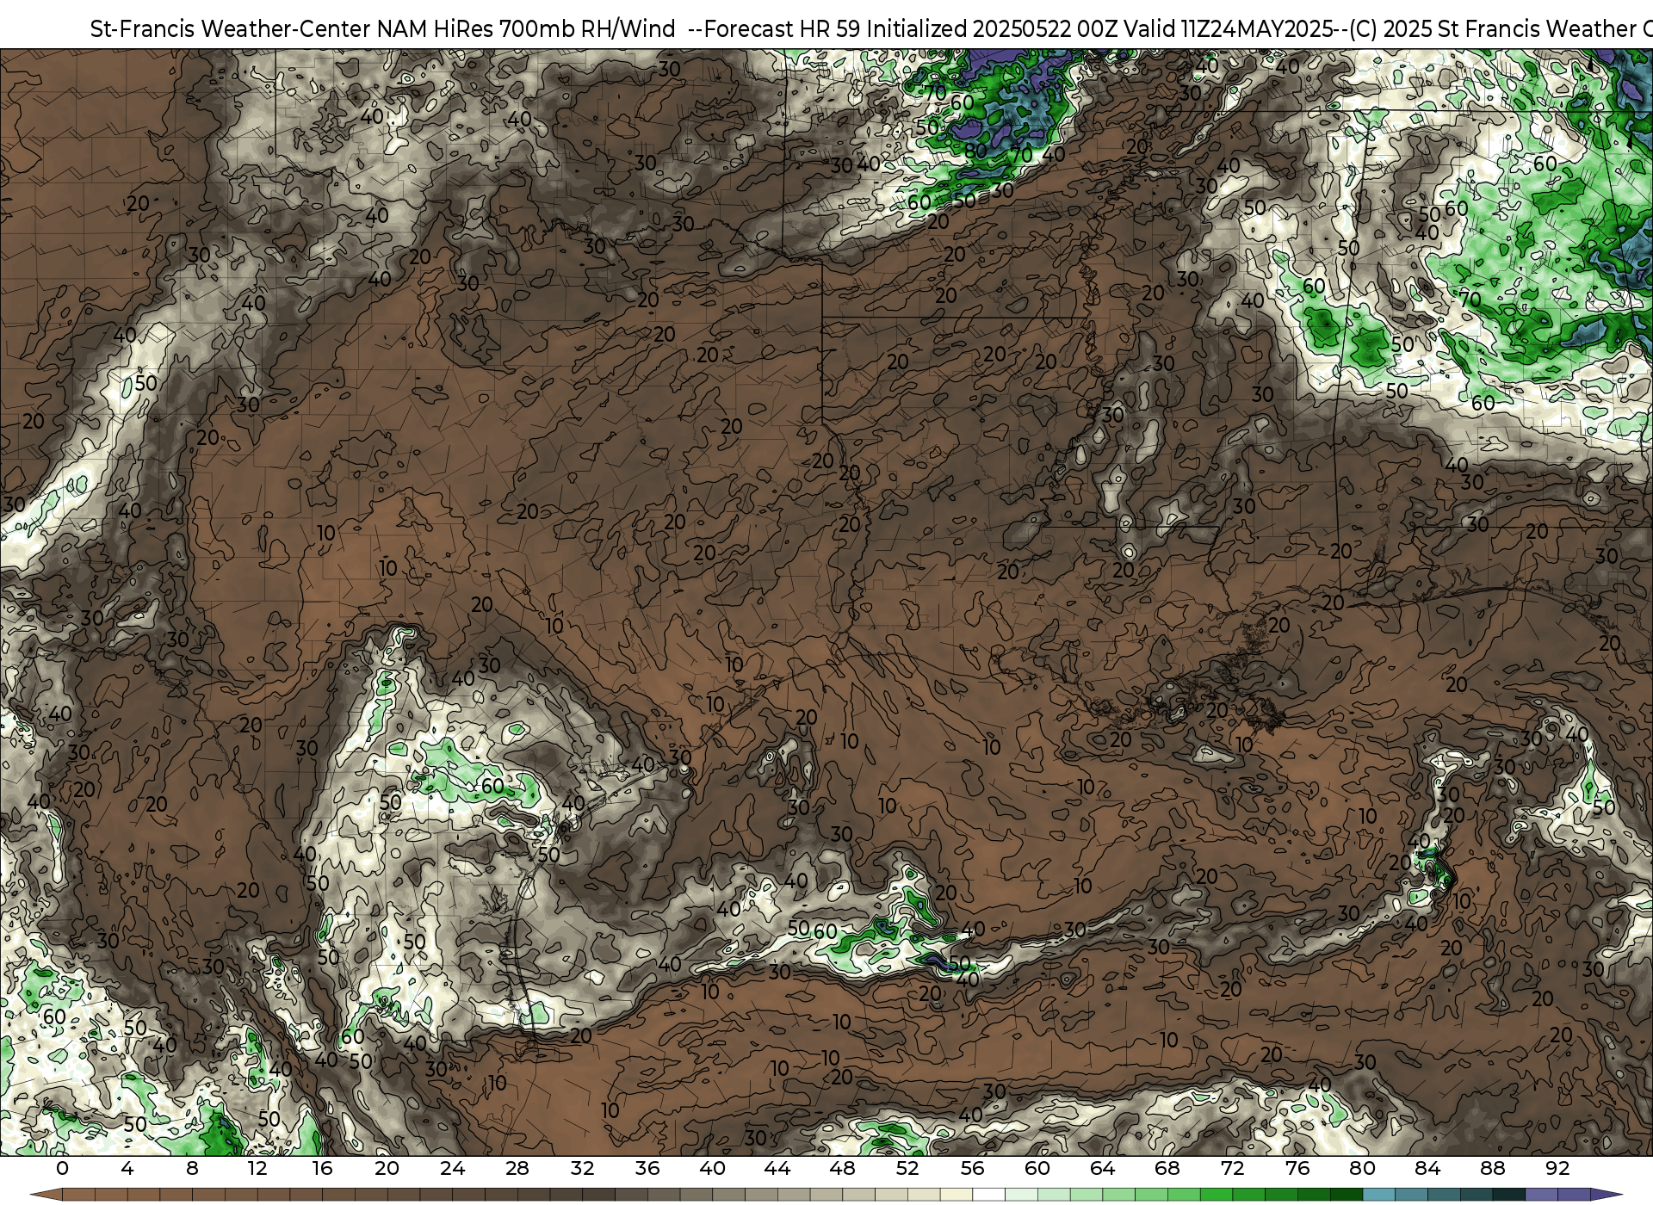Click the purple right arrow of colorbar

pos(1605,1195)
